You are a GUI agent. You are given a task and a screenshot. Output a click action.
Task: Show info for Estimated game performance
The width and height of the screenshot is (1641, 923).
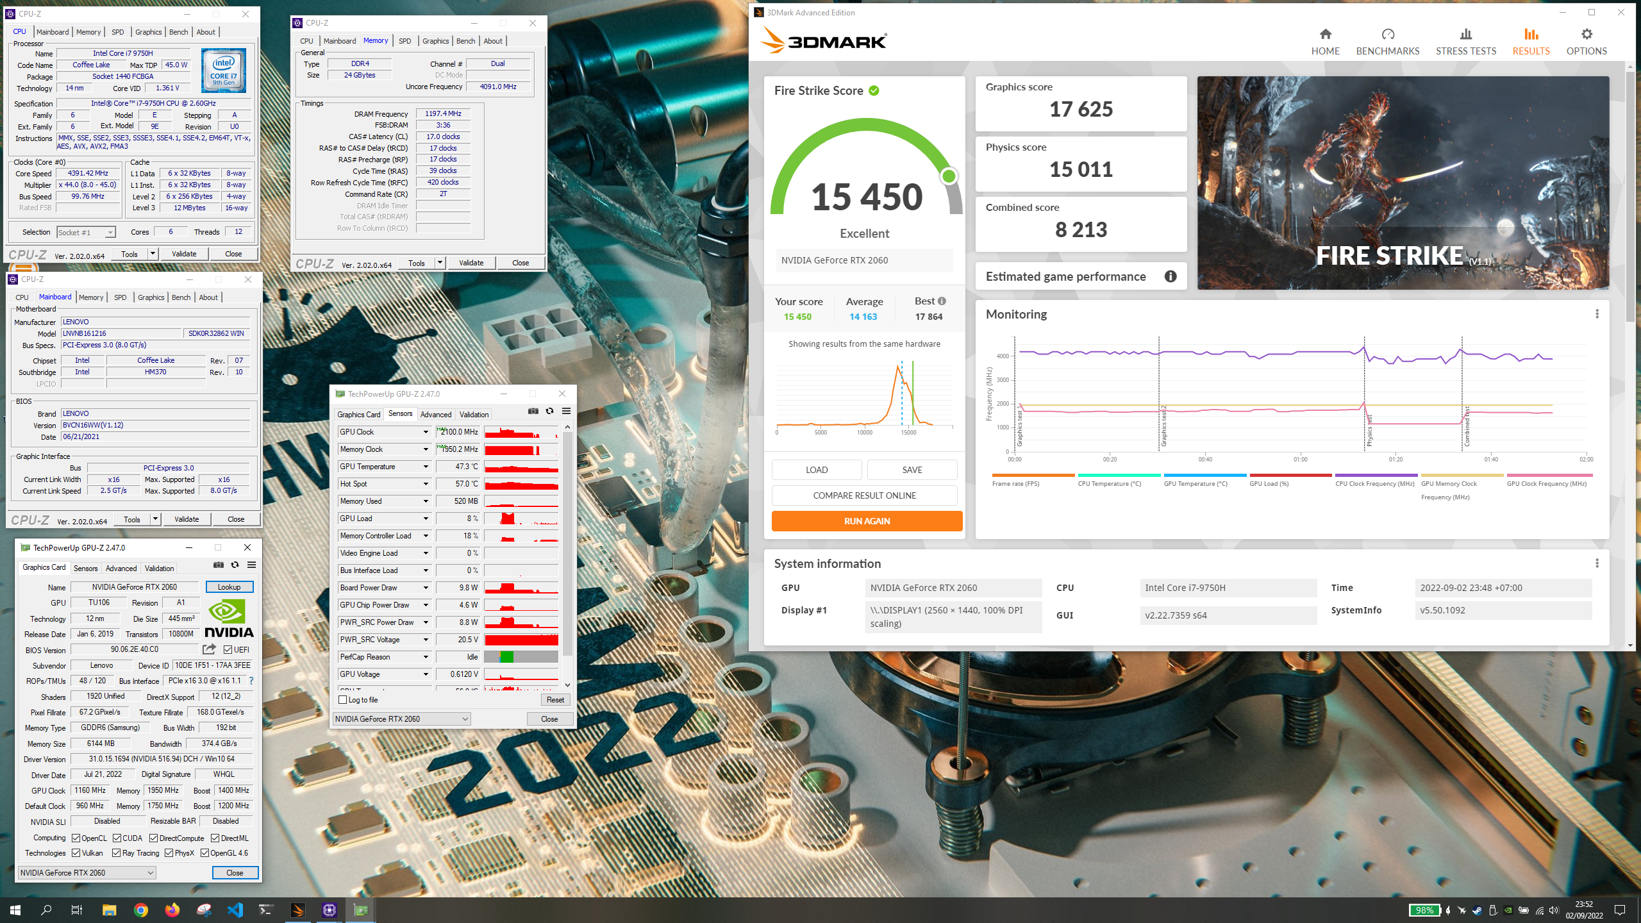coord(1170,276)
